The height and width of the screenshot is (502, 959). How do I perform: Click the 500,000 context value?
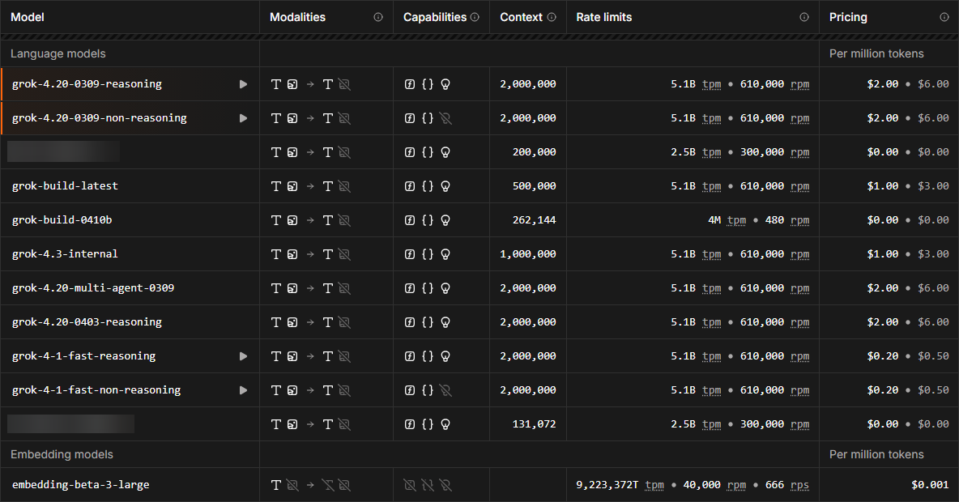tap(534, 186)
